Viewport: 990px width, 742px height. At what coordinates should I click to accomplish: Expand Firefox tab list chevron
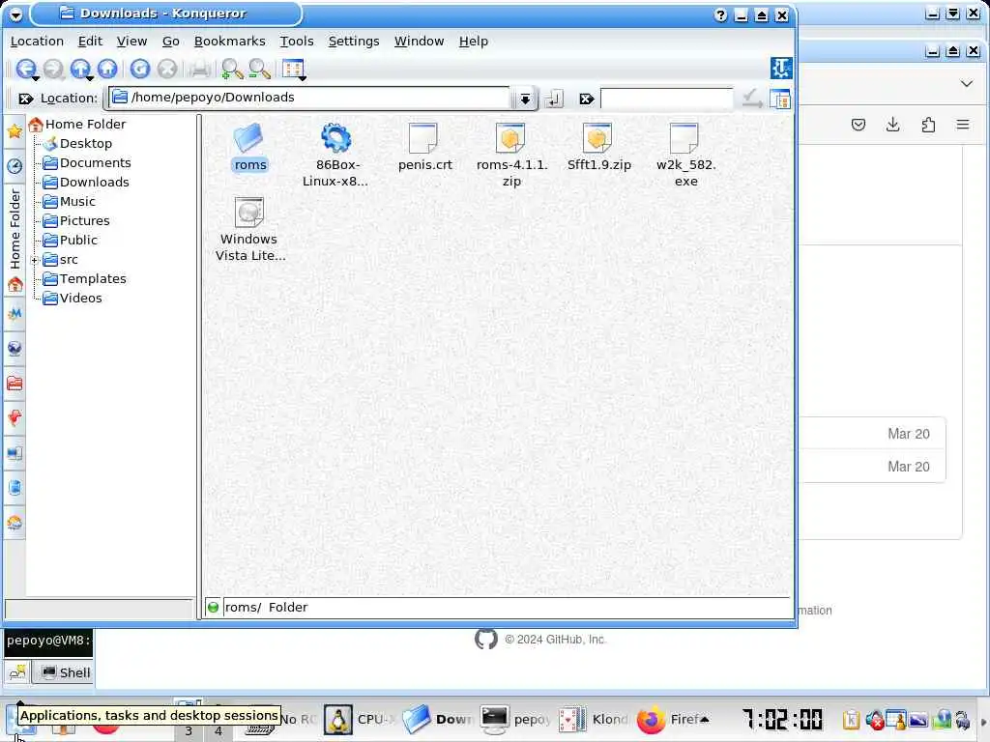click(966, 83)
